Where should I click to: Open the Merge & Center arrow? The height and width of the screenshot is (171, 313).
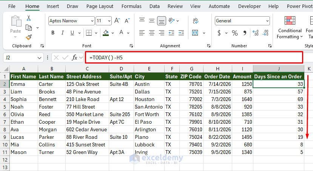click(204, 33)
